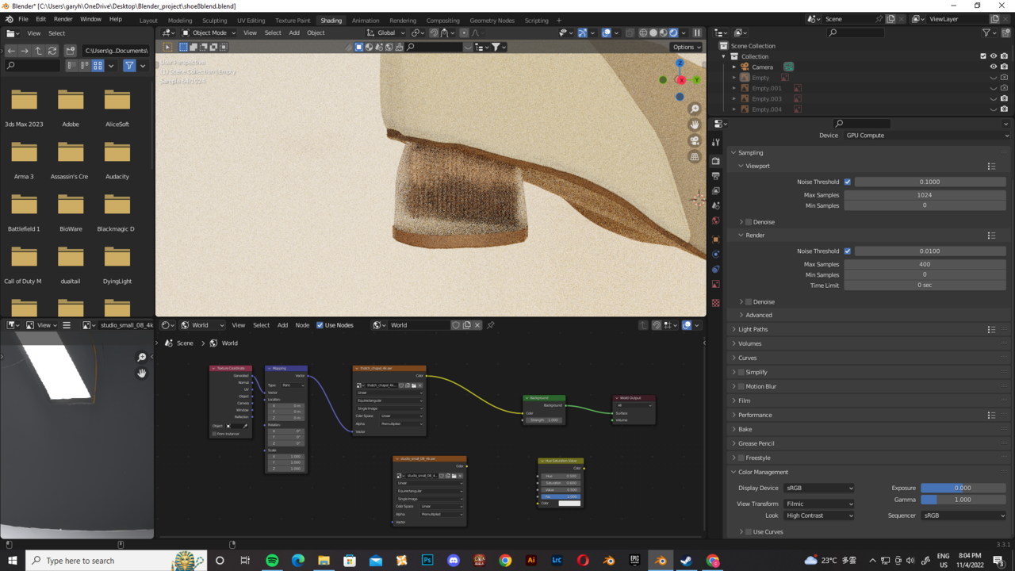The image size is (1015, 571).
Task: Toggle fake user shield for World
Action: pyautogui.click(x=456, y=325)
